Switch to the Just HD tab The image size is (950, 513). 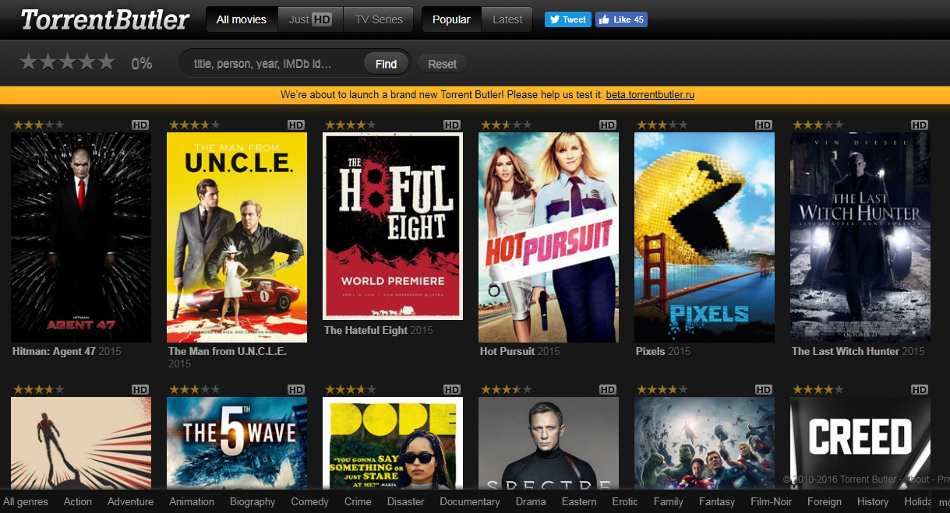pos(310,19)
